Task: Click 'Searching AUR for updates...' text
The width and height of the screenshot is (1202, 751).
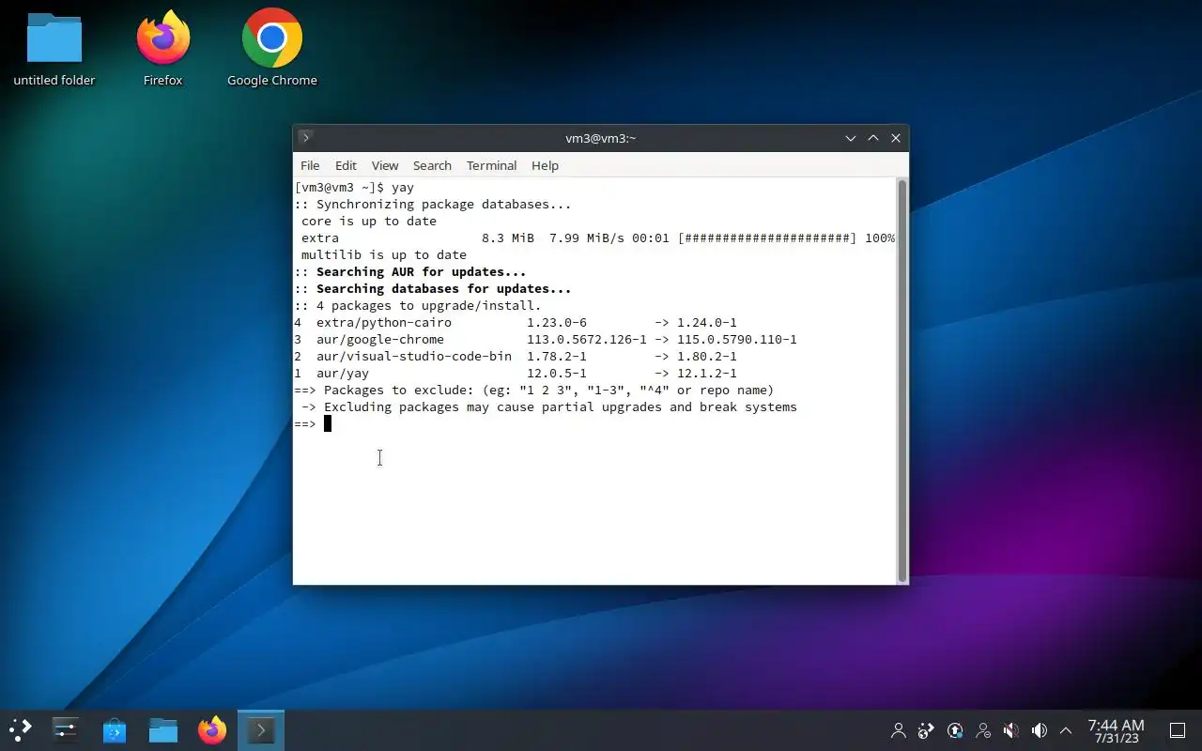Action: click(x=421, y=272)
